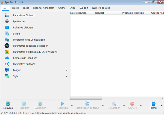
Task: Open the Afficher menu
Action: point(62,8)
